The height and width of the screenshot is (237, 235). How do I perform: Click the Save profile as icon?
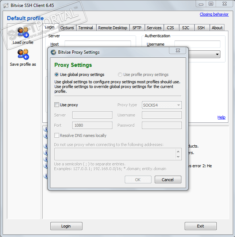[23, 54]
